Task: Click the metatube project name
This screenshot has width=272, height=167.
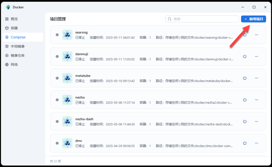Action: pyautogui.click(x=83, y=76)
